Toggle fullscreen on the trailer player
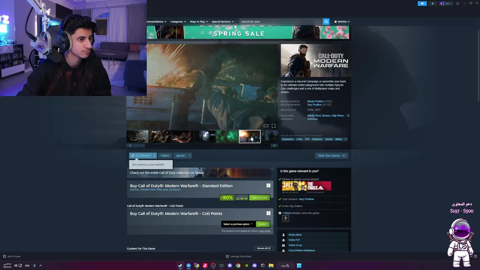Image resolution: width=480 pixels, height=270 pixels. tap(273, 126)
